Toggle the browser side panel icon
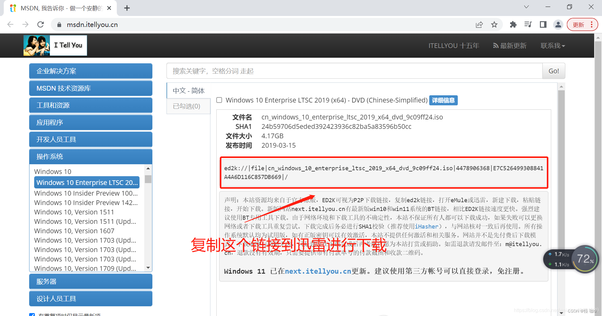602x316 pixels. pos(543,25)
